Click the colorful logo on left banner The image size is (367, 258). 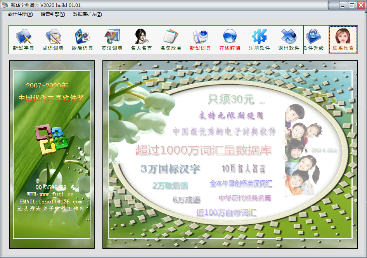click(52, 140)
